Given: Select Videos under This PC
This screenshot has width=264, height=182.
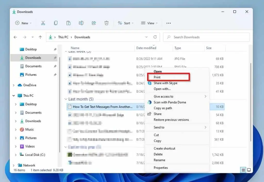Looking at the screenshot, I should 30,146.
